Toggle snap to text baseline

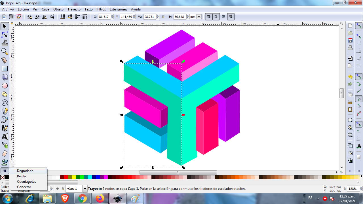pyautogui.click(x=359, y=146)
